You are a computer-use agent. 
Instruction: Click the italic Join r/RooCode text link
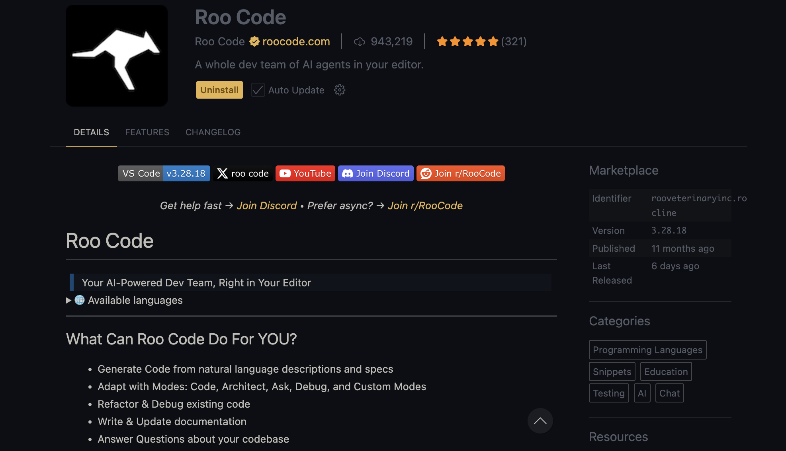(x=425, y=206)
